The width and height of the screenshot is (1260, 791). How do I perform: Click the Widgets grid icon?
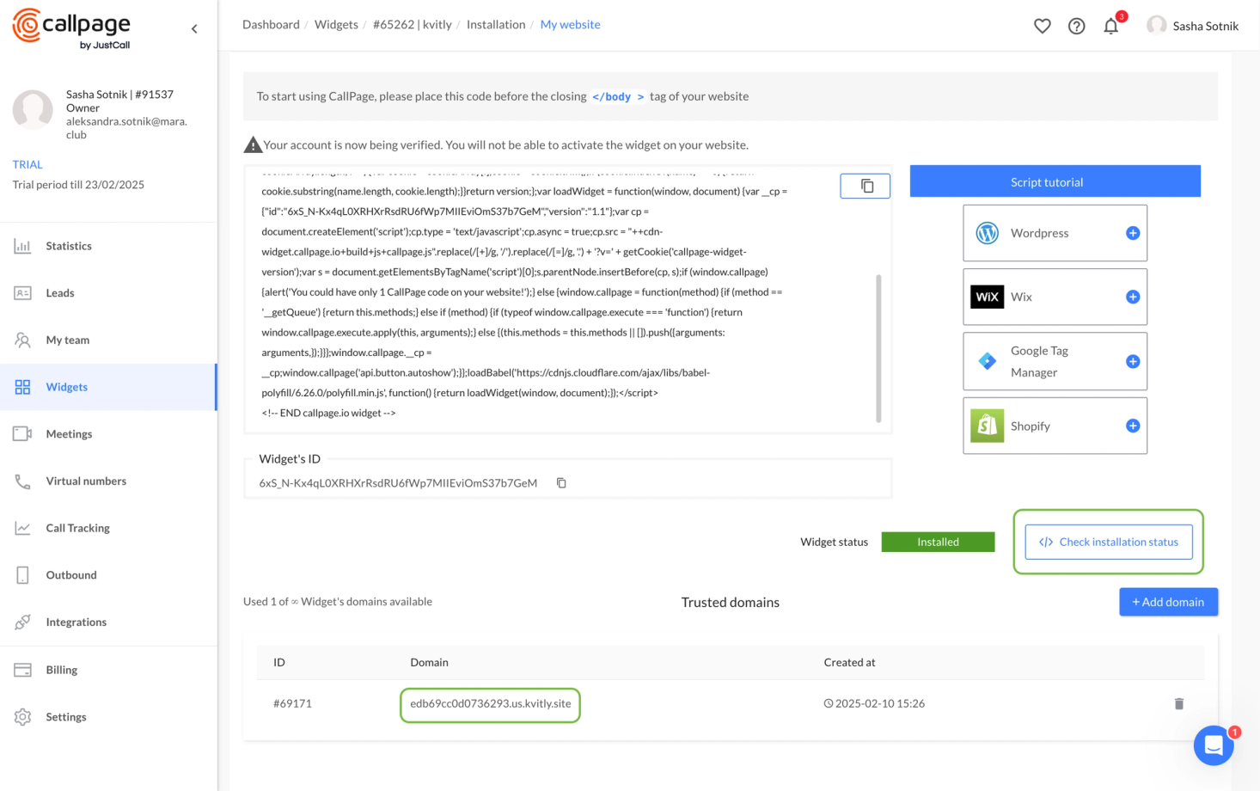coord(23,387)
